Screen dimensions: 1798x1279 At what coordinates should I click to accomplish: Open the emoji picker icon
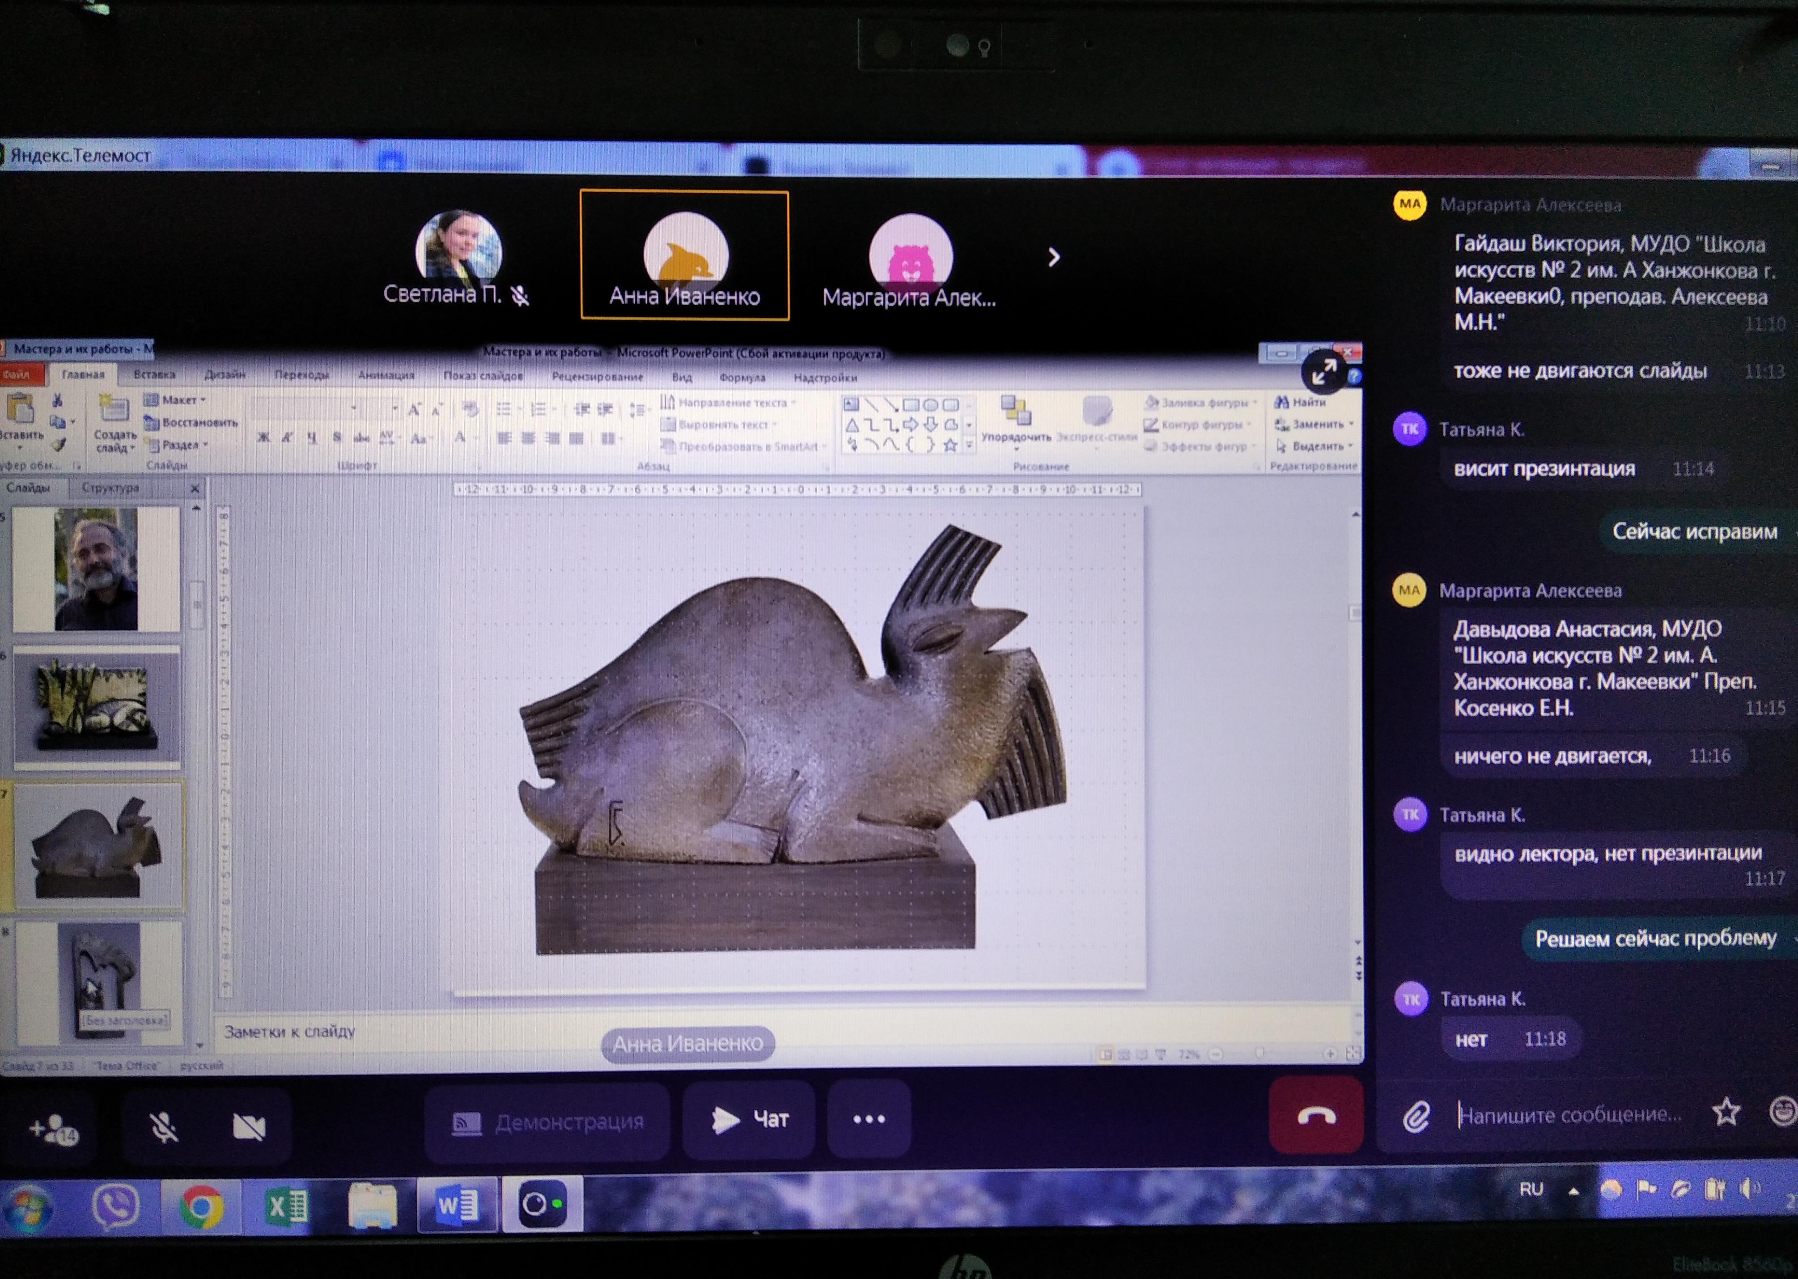tap(1782, 1112)
